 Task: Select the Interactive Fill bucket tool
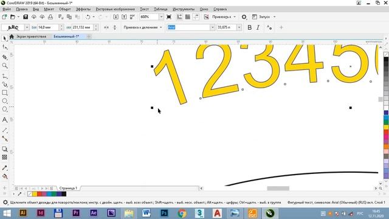click(4, 176)
